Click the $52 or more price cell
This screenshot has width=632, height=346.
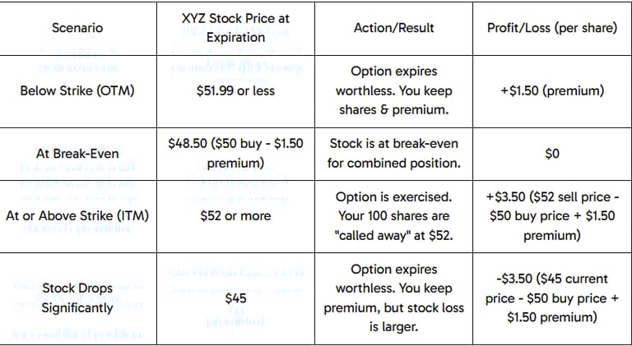[235, 216]
